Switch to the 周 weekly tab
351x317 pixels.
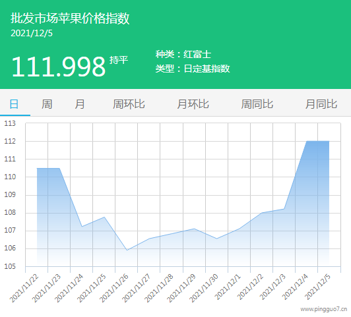[47, 104]
